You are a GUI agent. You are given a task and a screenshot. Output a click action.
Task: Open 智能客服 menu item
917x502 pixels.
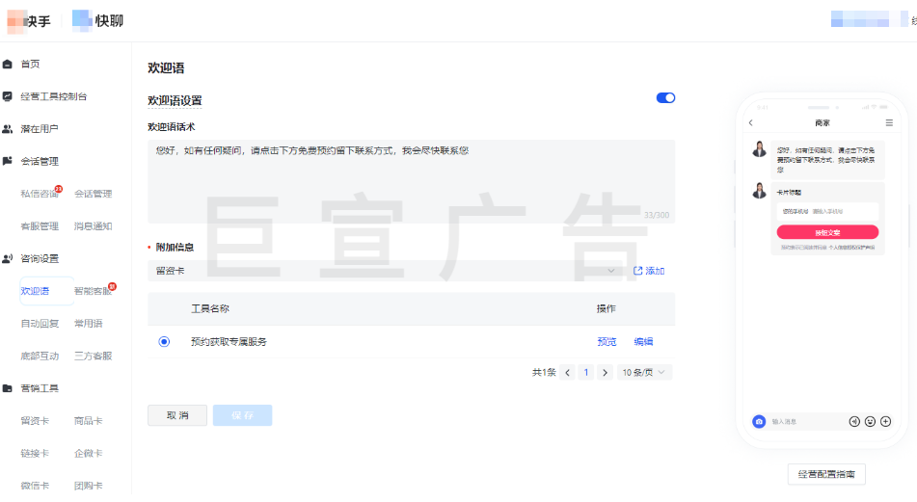93,291
